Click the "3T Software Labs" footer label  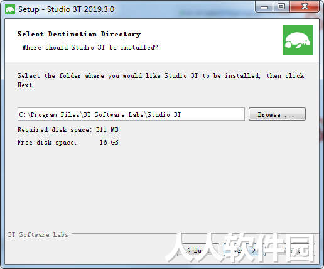(38, 234)
